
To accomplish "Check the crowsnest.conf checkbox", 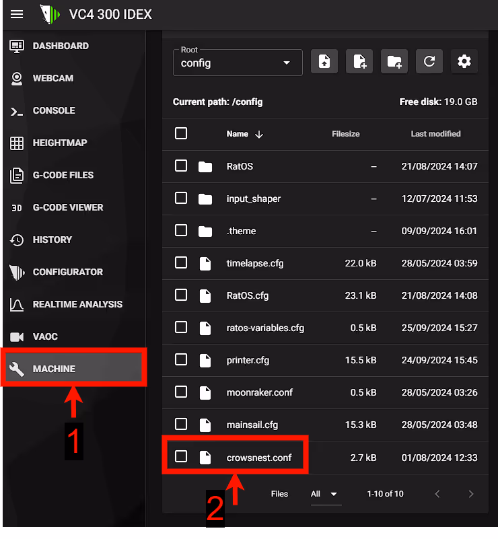I will click(181, 456).
